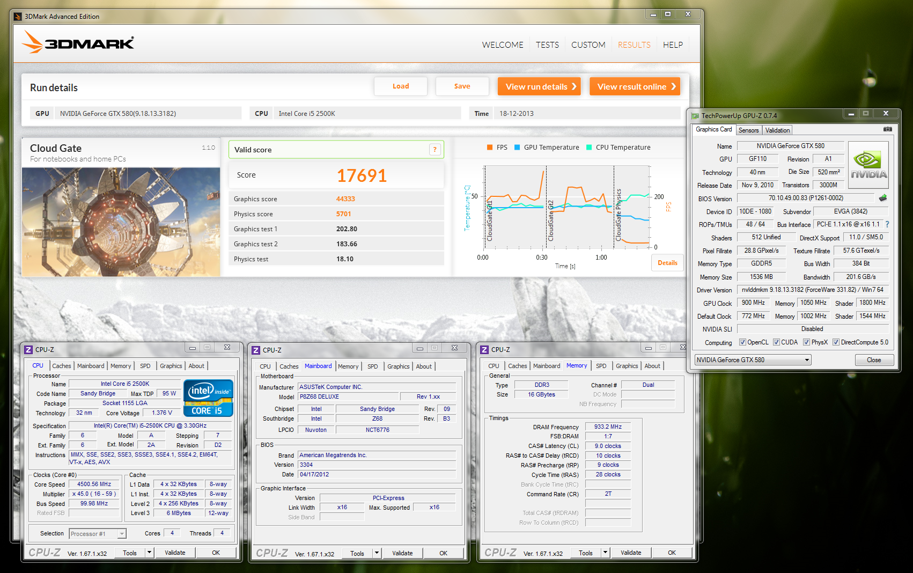Switch to SPD tab in Memory CPU-Z window
Image resolution: width=913 pixels, height=573 pixels.
click(601, 366)
